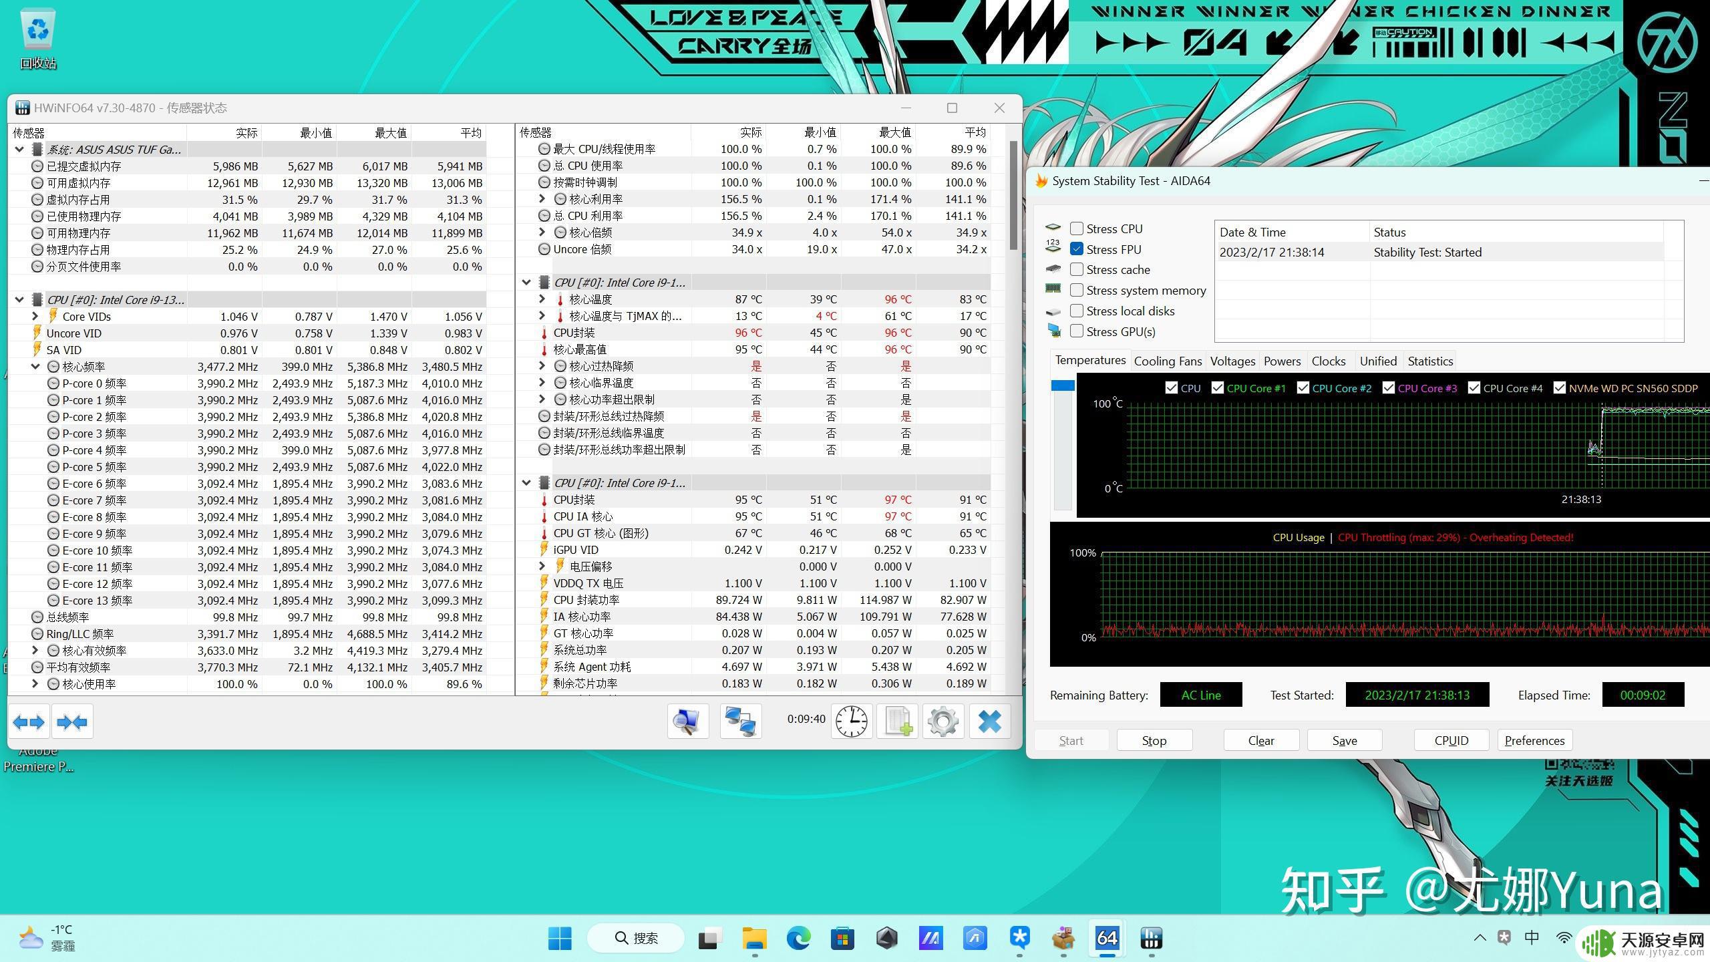Click the Wi-Fi tray icon
The height and width of the screenshot is (962, 1710).
[1563, 938]
